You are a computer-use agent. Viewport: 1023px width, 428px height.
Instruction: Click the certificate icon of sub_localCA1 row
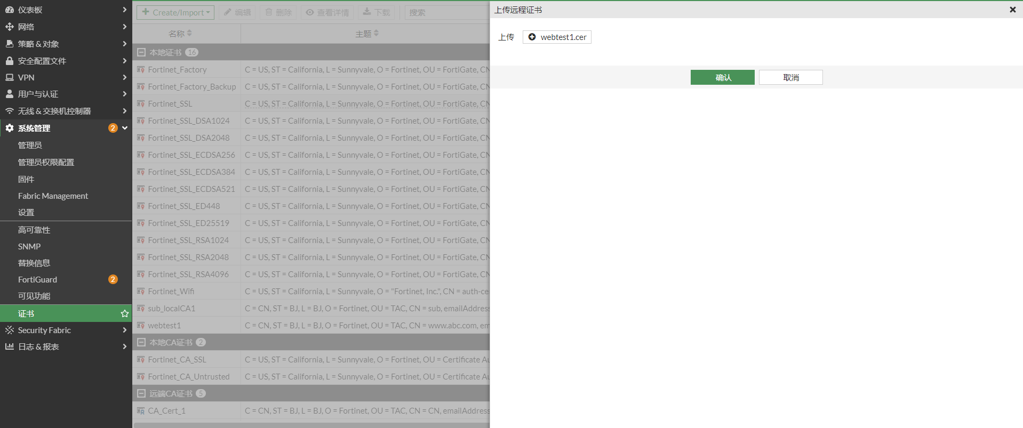[141, 308]
